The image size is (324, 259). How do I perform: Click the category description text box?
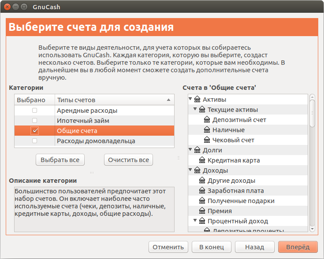[94, 209]
